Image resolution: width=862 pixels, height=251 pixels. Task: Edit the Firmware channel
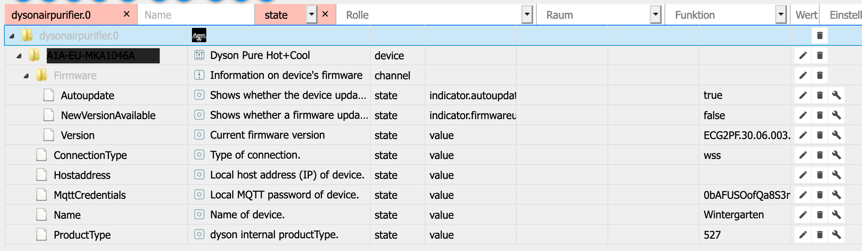[803, 75]
